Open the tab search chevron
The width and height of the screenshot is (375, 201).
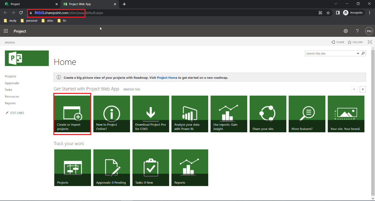coord(336,4)
